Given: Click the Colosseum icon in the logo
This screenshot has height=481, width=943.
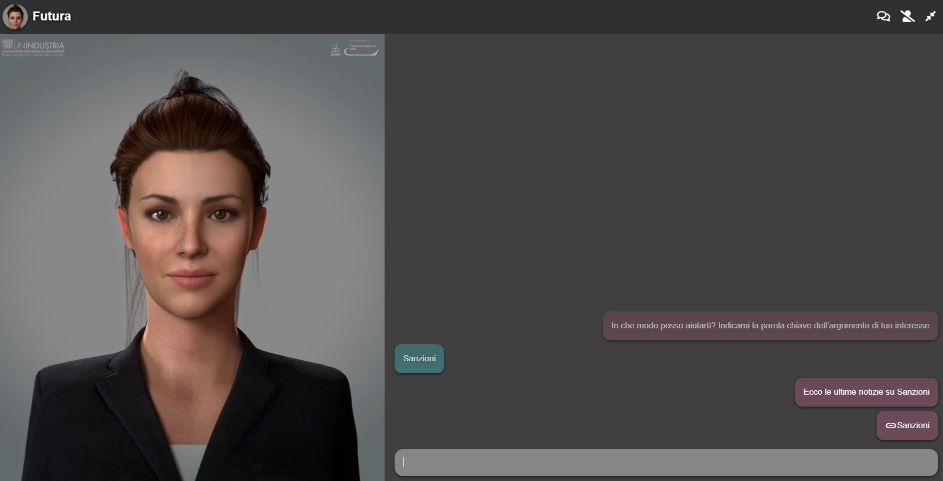Looking at the screenshot, I should (x=336, y=50).
